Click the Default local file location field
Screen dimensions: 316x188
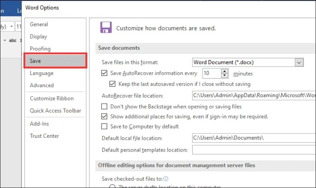[x=254, y=138]
